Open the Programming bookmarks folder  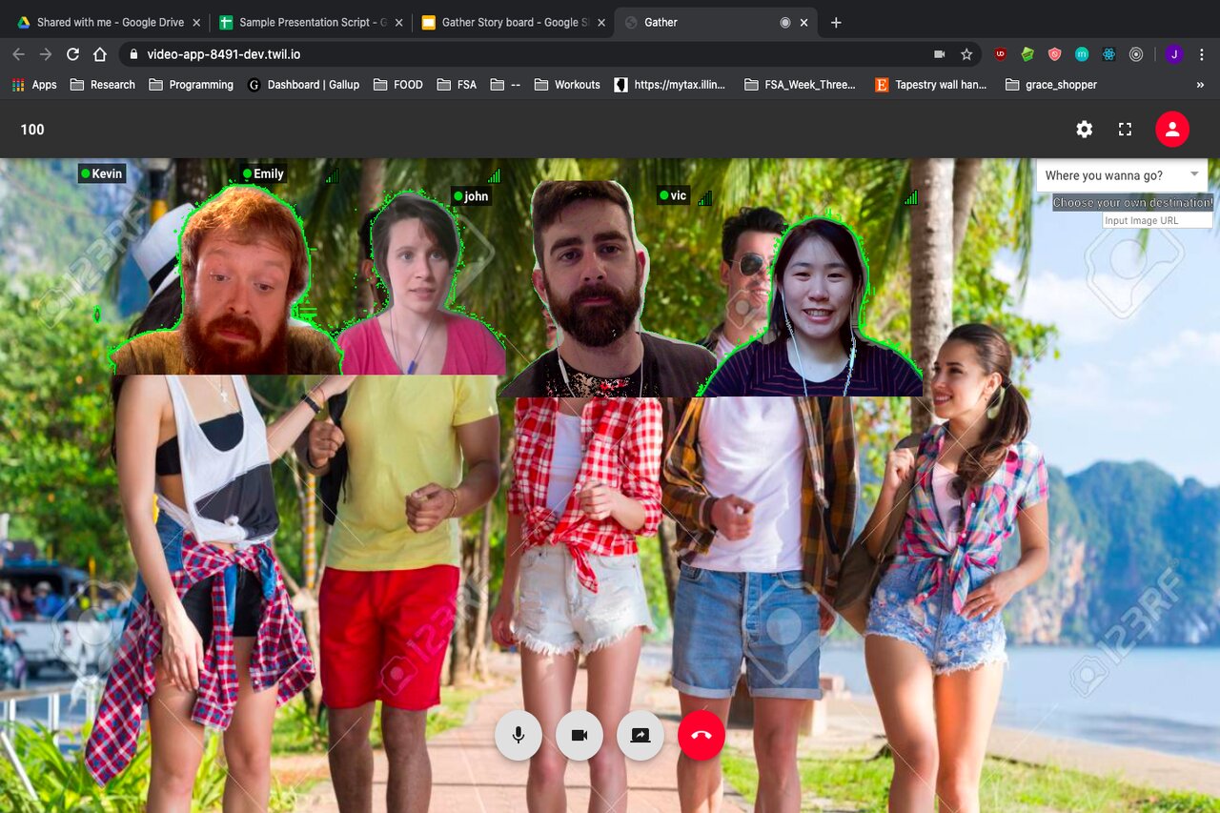[x=191, y=85]
